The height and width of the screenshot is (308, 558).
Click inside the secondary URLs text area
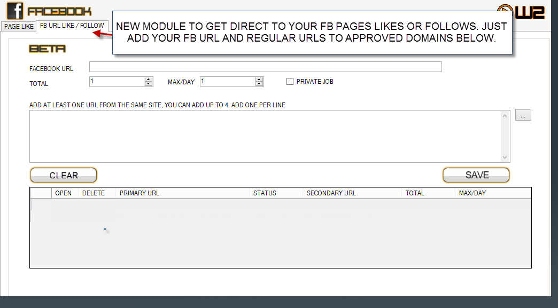pyautogui.click(x=265, y=137)
